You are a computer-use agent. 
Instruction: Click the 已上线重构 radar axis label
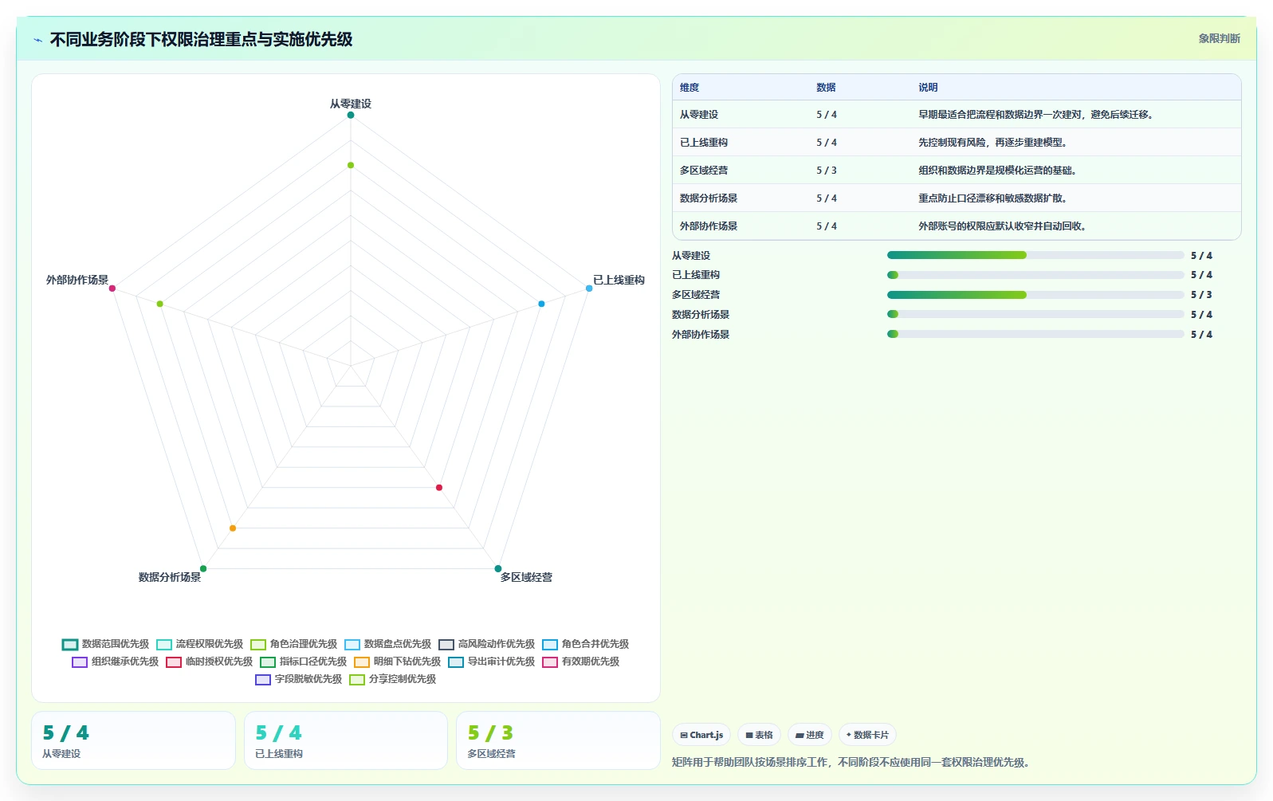point(619,280)
